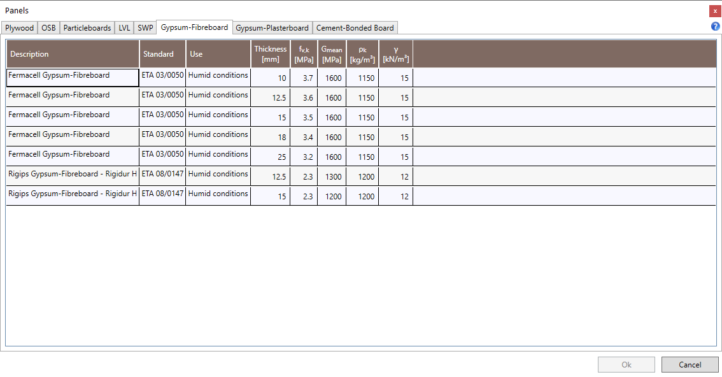This screenshot has width=722, height=377.
Task: Click the Cancel button
Action: click(690, 364)
